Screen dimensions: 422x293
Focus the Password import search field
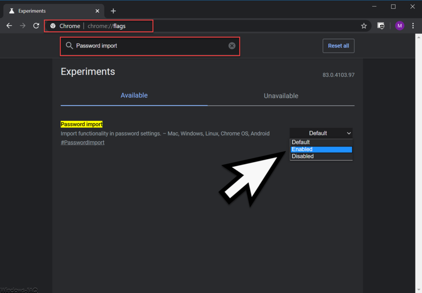pos(150,46)
